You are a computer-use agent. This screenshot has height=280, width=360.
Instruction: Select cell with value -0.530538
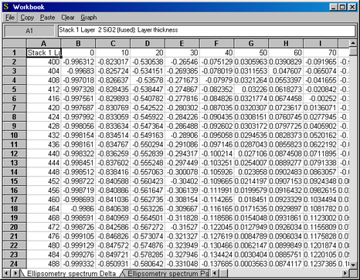tap(148, 62)
